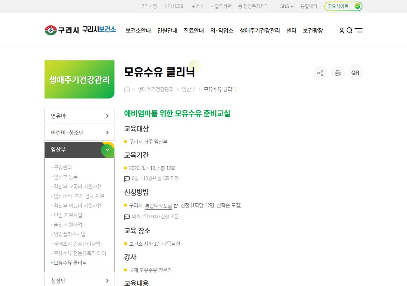407x286 pixels.
Task: Collapse the 임산부 sidebar section
Action: click(79, 150)
